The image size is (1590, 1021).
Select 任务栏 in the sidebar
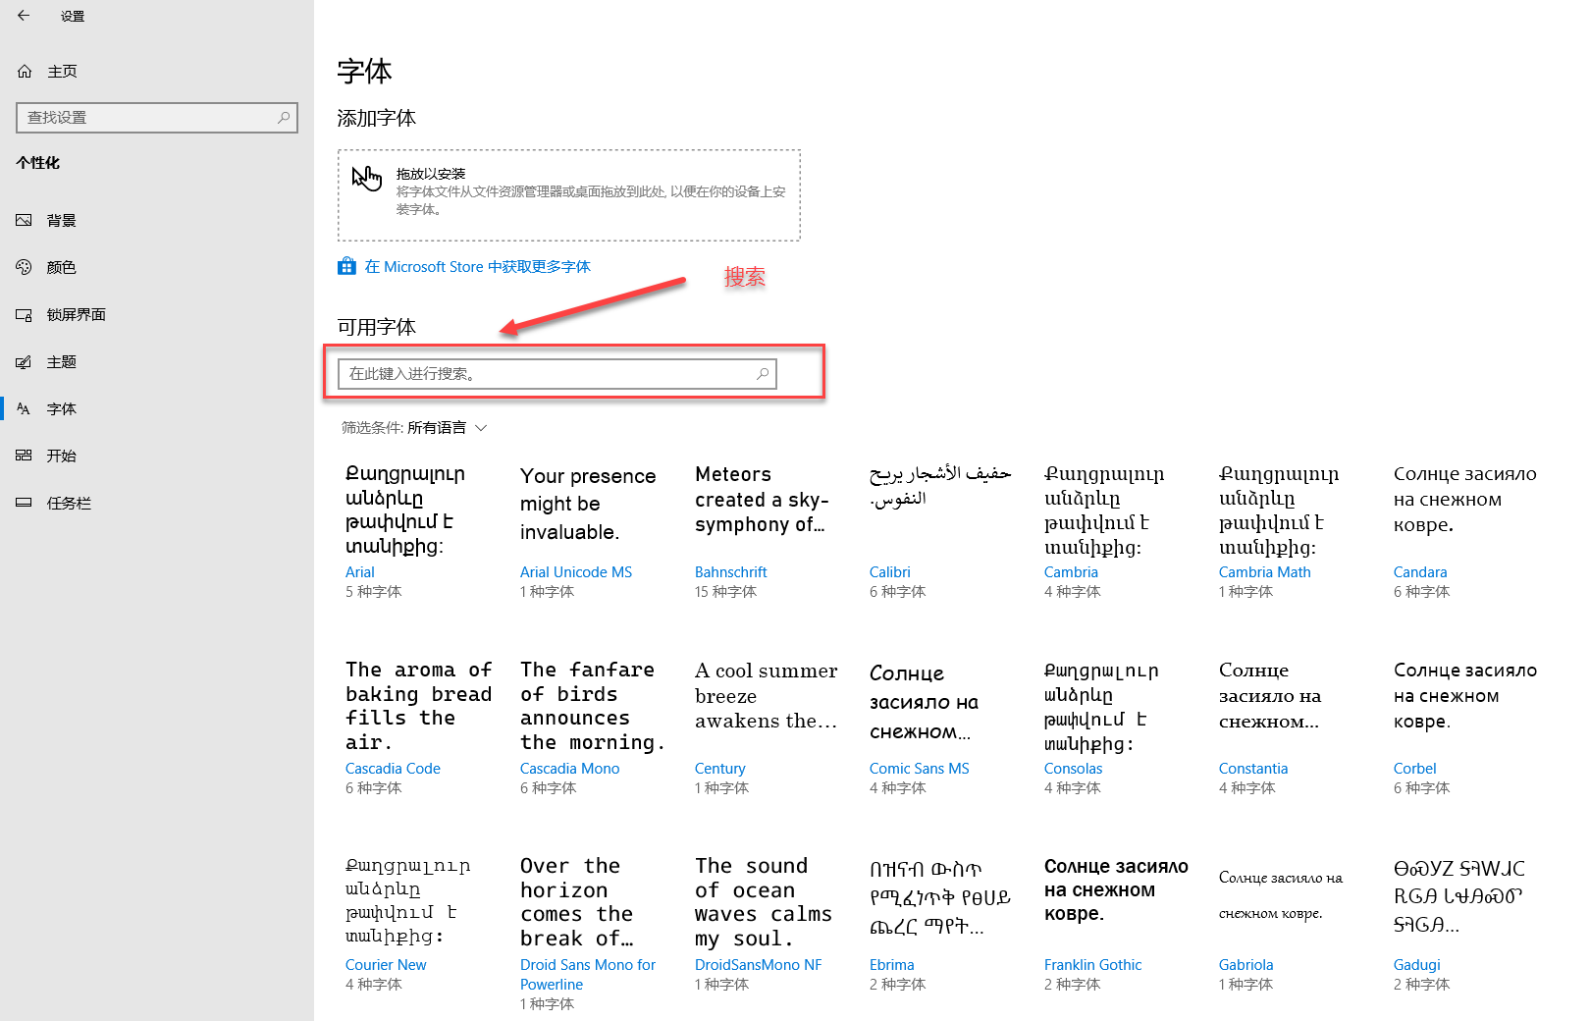click(157, 503)
